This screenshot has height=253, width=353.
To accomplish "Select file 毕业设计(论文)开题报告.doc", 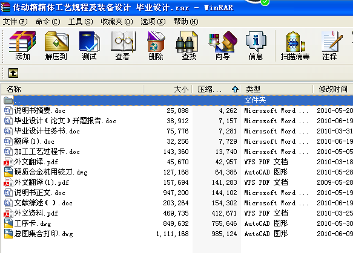I will [65, 121].
